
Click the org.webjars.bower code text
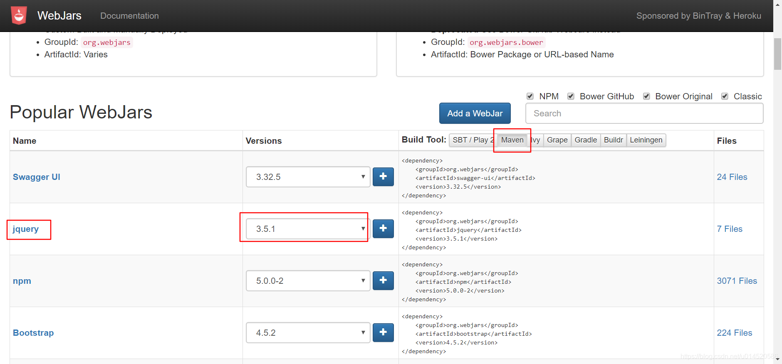point(506,42)
